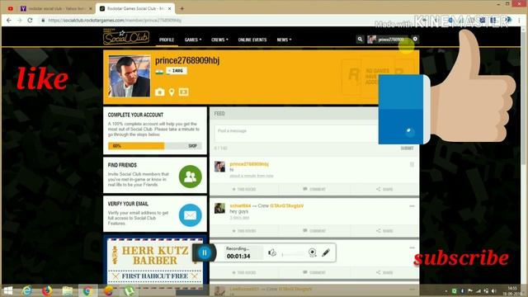The width and height of the screenshot is (528, 297).
Task: Click the Social Club logo
Action: click(126, 36)
